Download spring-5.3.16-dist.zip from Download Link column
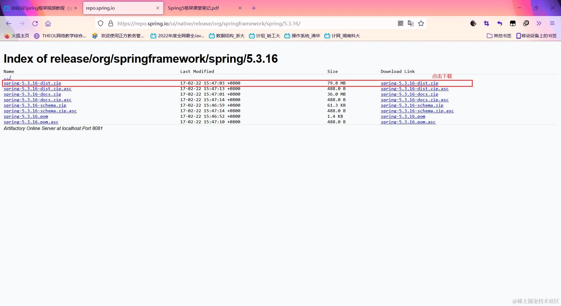 tap(409, 83)
